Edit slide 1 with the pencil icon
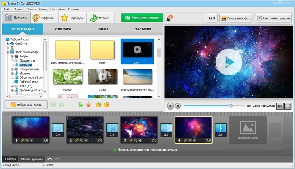The image size is (295, 169). point(23,140)
